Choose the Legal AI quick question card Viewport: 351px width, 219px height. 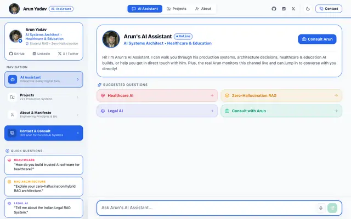click(44, 208)
